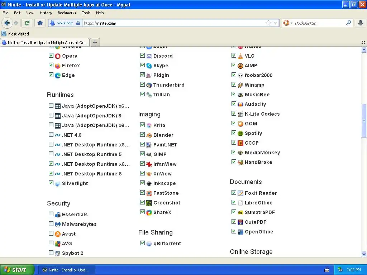Open the Ninite taskbar window button
The width and height of the screenshot is (367, 275).
pyautogui.click(x=67, y=270)
